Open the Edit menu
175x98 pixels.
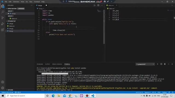(x=10, y=2)
